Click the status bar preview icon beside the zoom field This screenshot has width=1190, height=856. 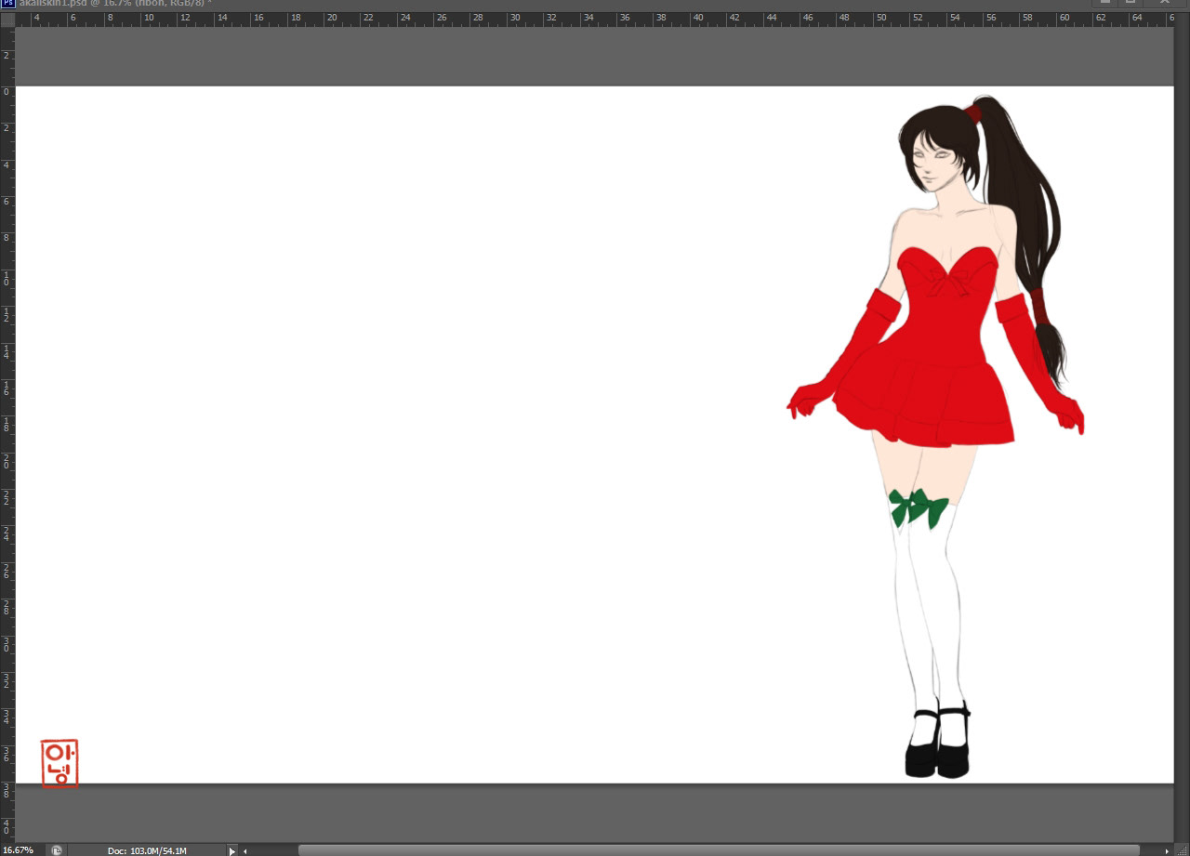tap(57, 849)
